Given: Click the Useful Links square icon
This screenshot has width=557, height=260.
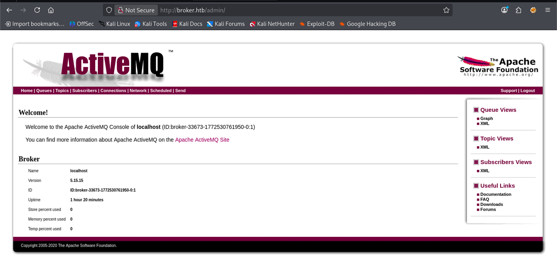Looking at the screenshot, I should 476,186.
